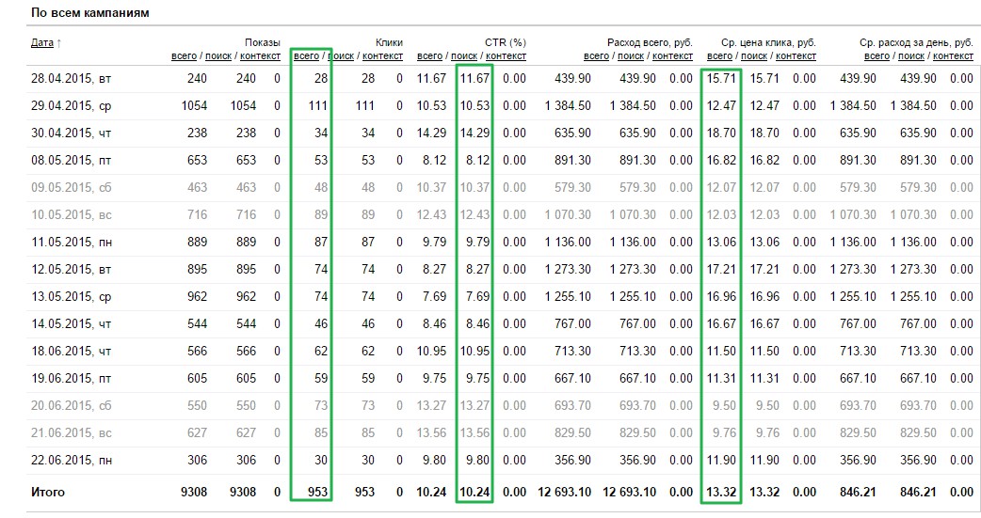This screenshot has height=518, width=981.
Task: Sort by контекст link under Показы
Action: [260, 55]
